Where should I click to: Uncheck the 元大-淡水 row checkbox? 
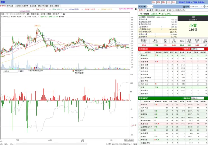(139, 84)
